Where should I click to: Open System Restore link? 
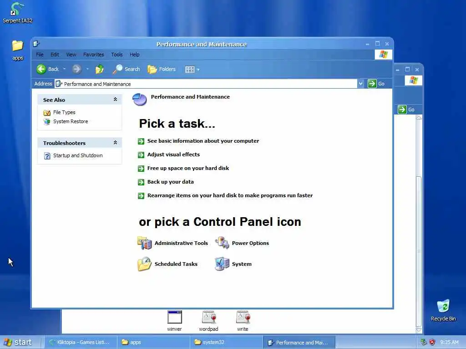(71, 121)
